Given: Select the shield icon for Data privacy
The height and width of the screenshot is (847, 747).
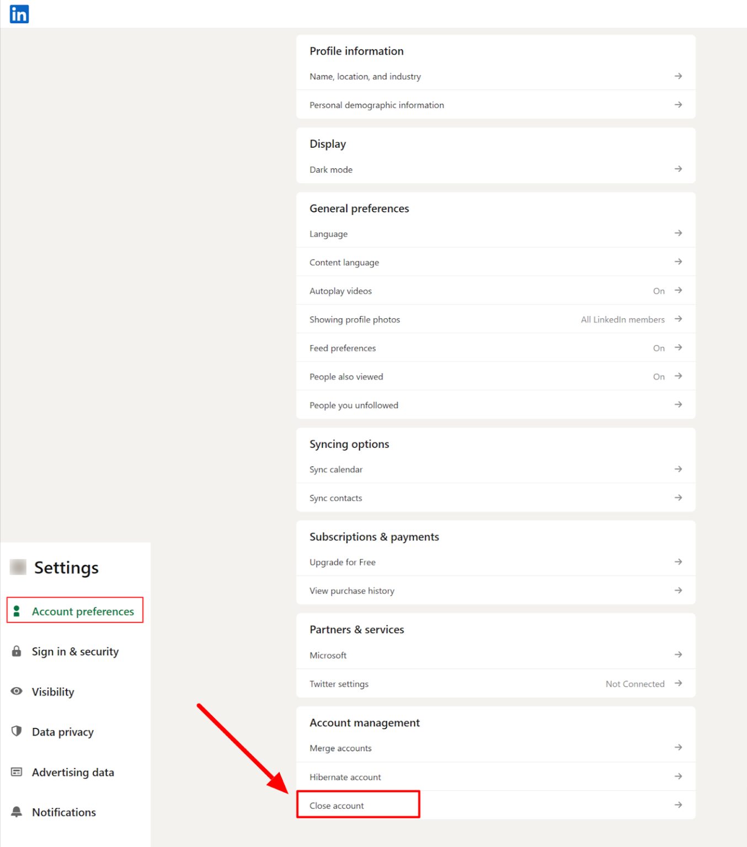Looking at the screenshot, I should (x=17, y=731).
